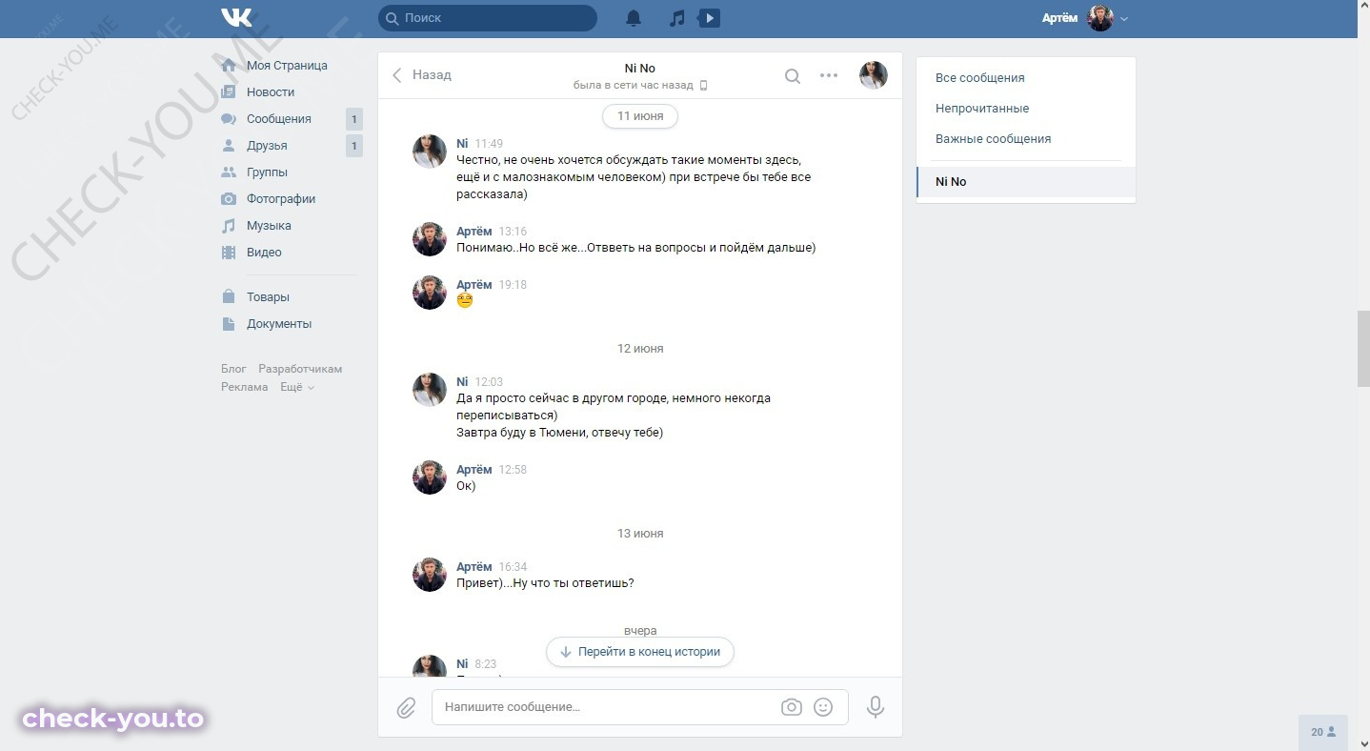The width and height of the screenshot is (1370, 751).
Task: Open Товары section
Action: pos(268,297)
